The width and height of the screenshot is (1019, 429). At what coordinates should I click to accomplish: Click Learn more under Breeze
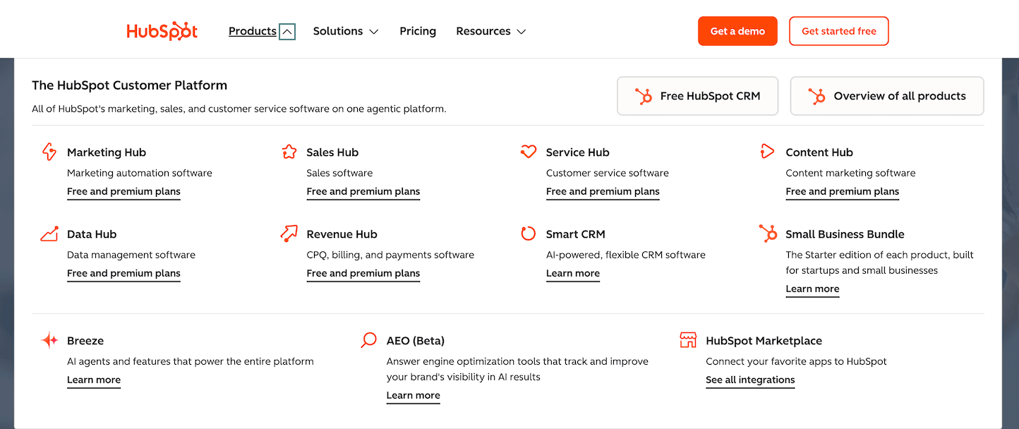point(94,380)
